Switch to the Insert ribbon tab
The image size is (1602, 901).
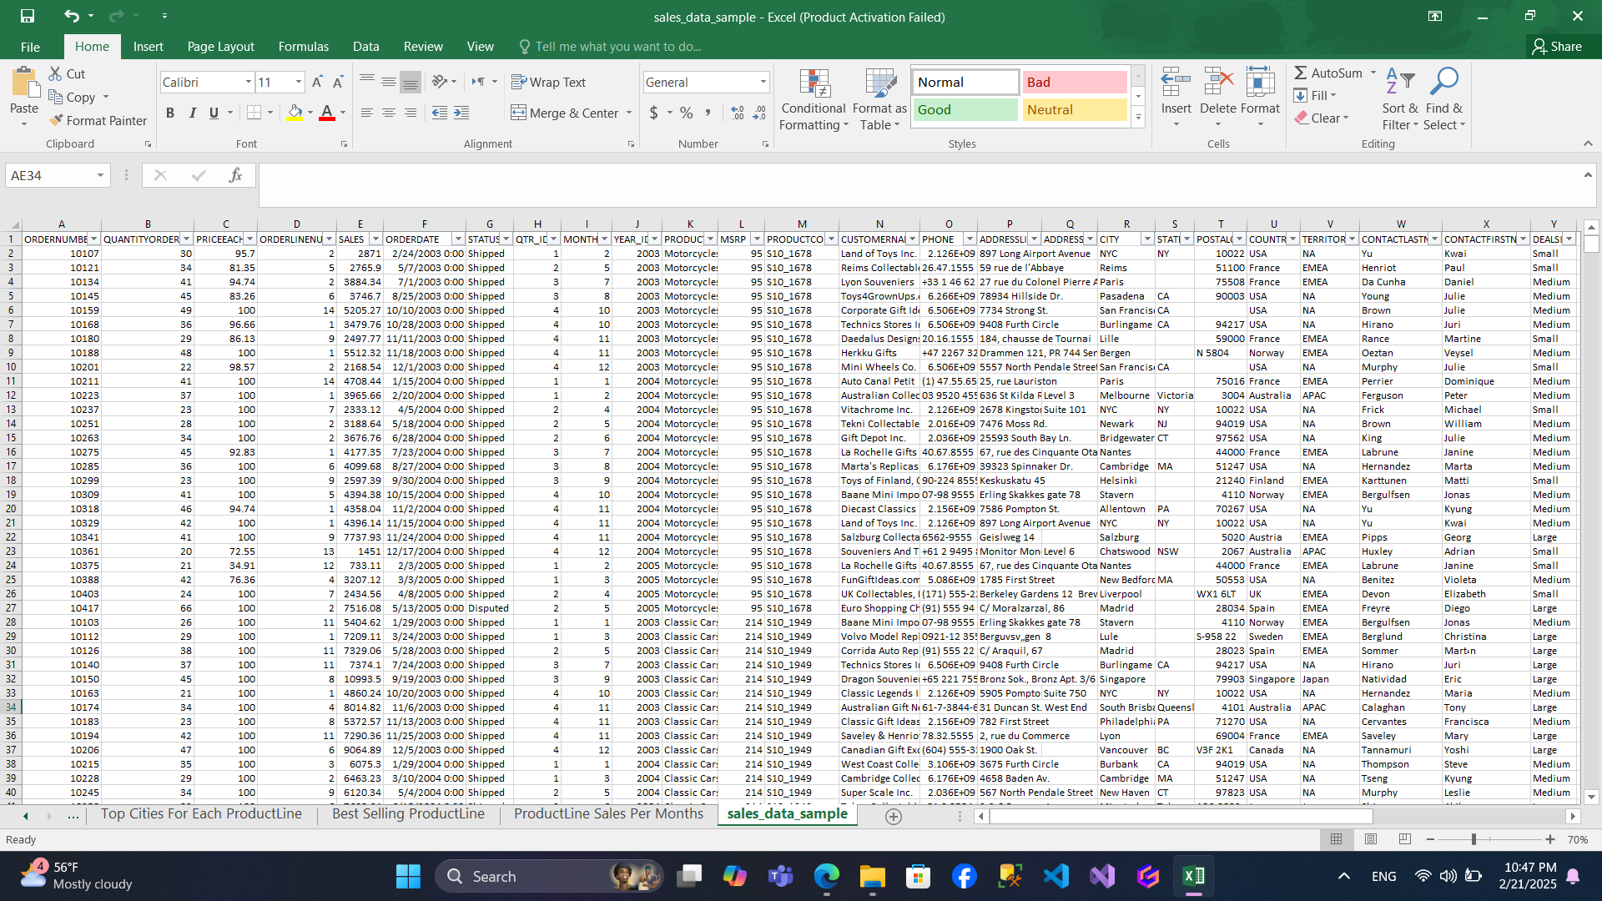148,47
